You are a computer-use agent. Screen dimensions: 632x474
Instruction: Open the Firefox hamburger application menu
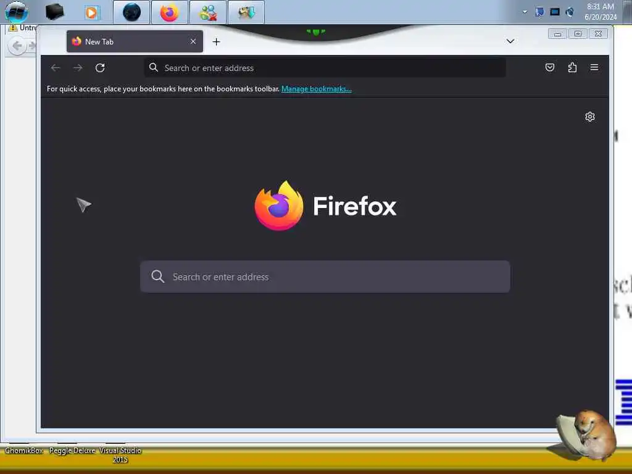(x=594, y=67)
